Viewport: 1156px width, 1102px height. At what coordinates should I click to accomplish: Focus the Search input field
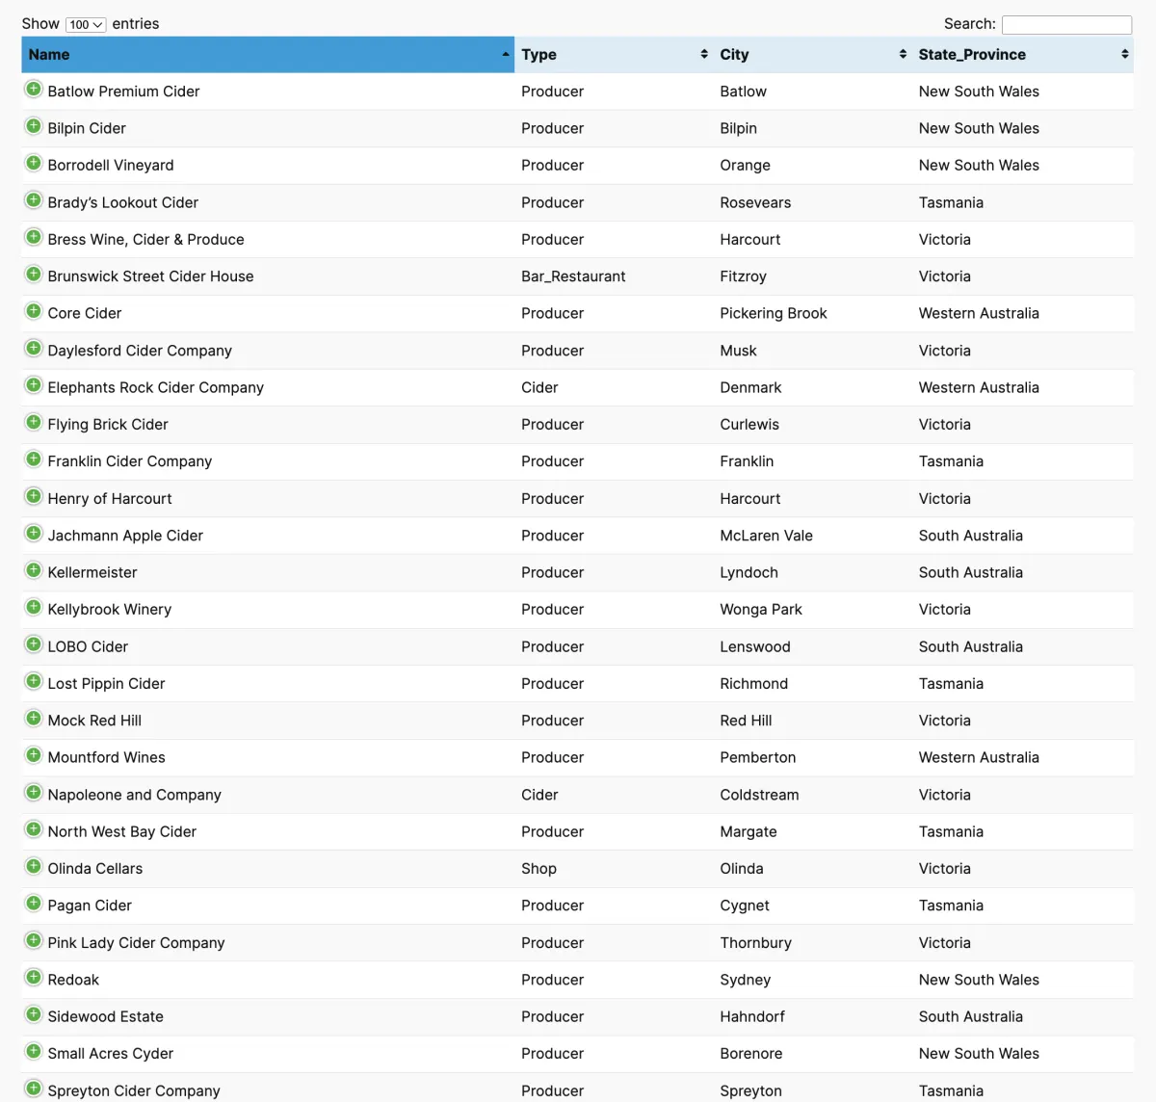click(1066, 24)
